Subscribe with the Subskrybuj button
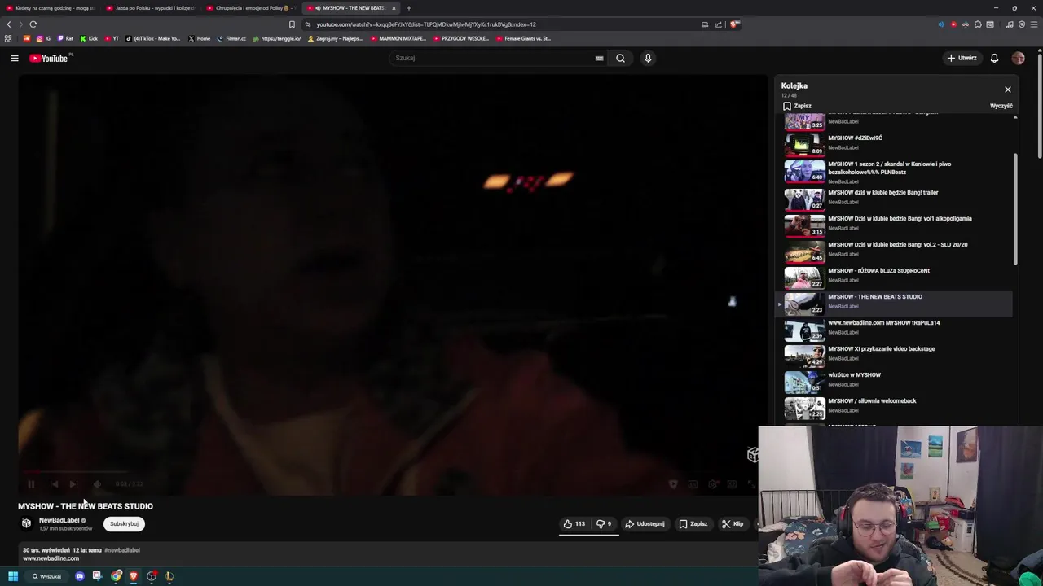The width and height of the screenshot is (1043, 586). point(124,524)
